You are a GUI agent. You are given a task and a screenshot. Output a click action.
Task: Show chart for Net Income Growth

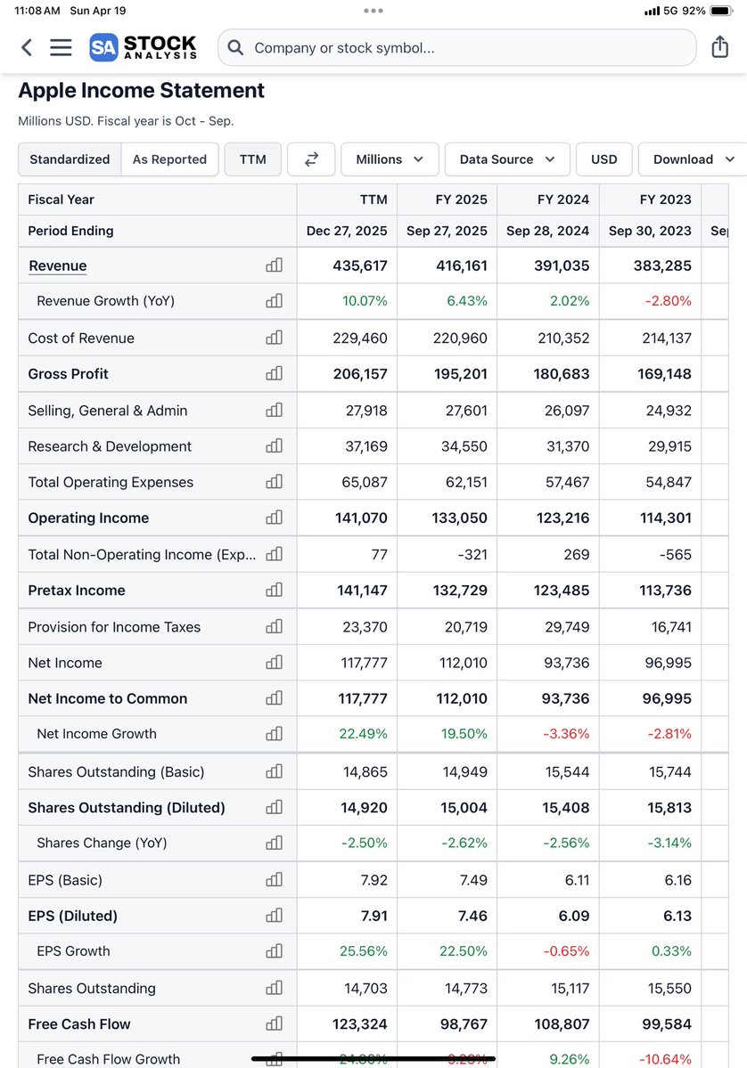pyautogui.click(x=274, y=734)
